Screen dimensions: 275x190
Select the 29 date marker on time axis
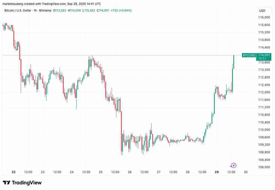click(217, 172)
